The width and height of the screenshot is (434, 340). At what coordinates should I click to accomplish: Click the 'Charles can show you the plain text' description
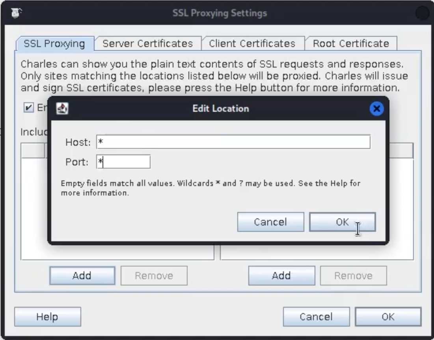point(214,76)
